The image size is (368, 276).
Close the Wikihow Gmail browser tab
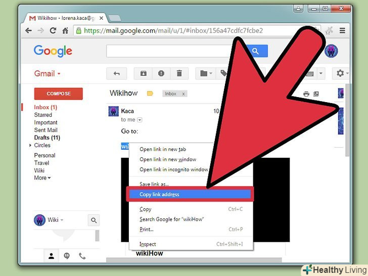(101, 18)
